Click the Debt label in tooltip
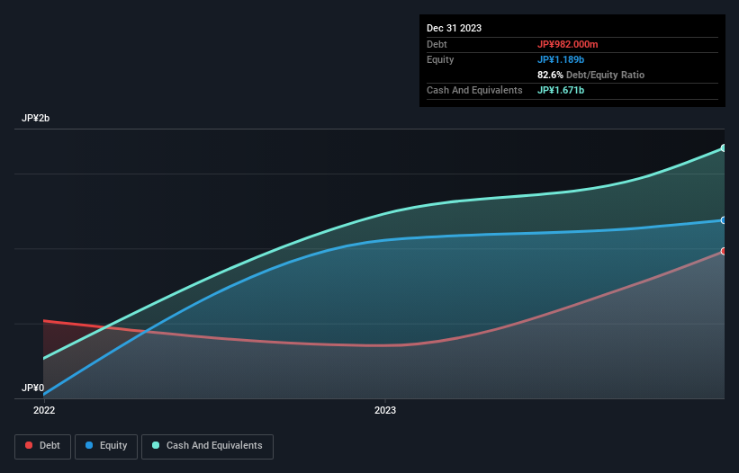 (x=437, y=44)
